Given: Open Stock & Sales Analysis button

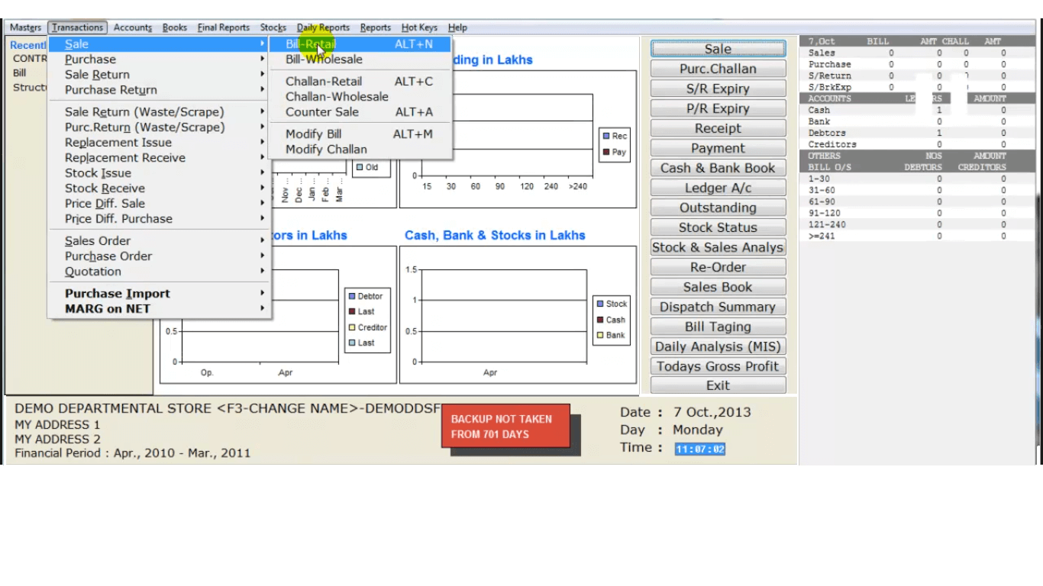Looking at the screenshot, I should coord(718,247).
